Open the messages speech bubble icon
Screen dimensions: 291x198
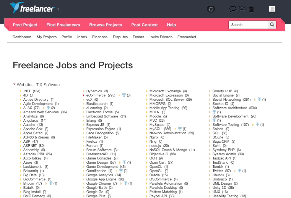click(232, 9)
